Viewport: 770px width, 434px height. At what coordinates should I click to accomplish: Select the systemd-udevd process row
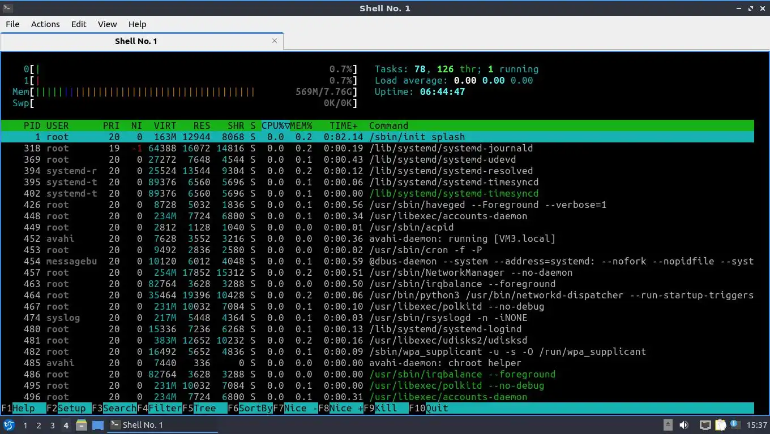click(x=378, y=159)
